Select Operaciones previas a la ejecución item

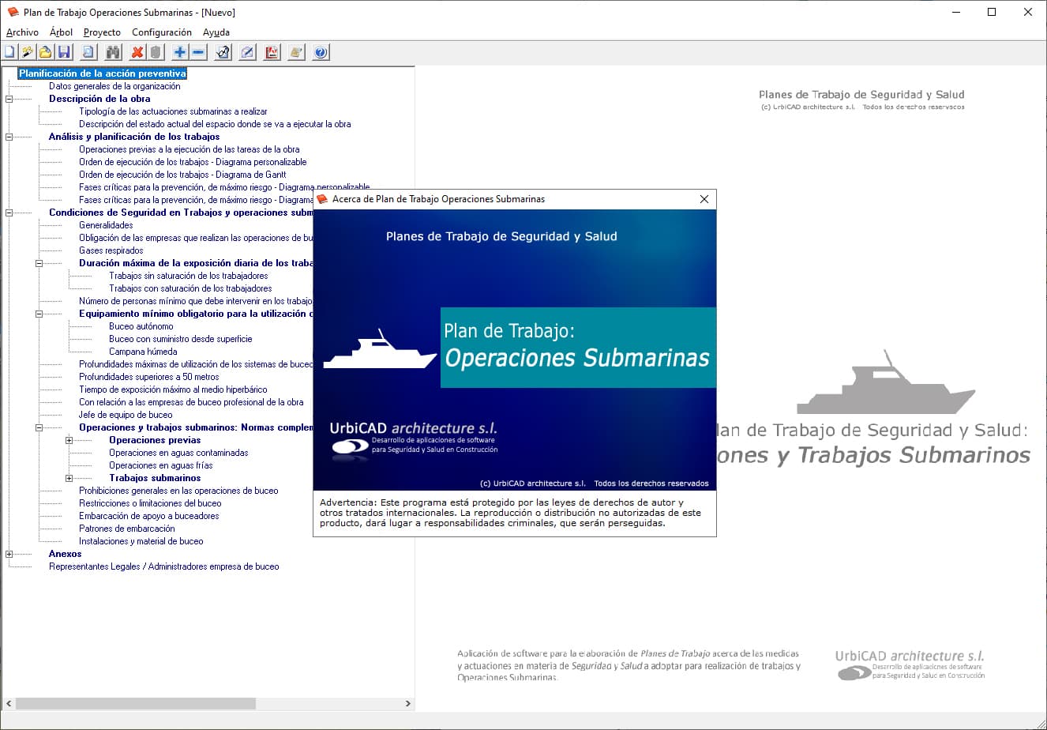189,149
